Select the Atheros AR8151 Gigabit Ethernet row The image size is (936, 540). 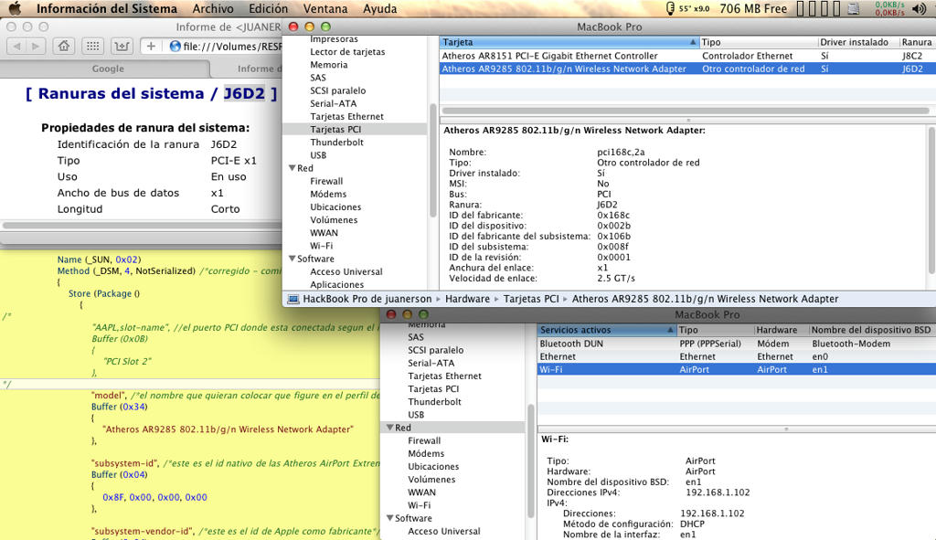click(549, 56)
